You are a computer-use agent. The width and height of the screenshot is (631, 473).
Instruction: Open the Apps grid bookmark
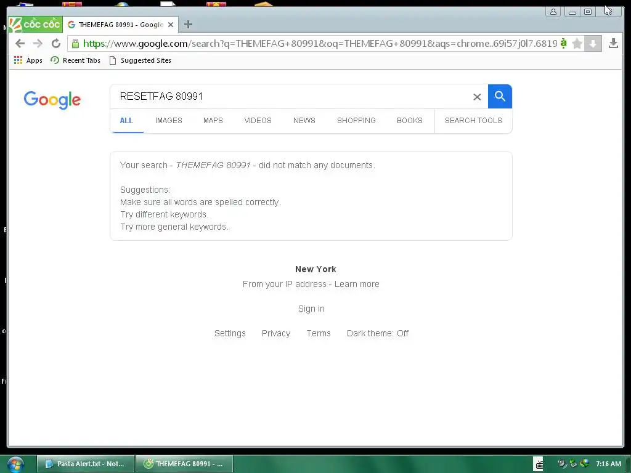(x=28, y=60)
